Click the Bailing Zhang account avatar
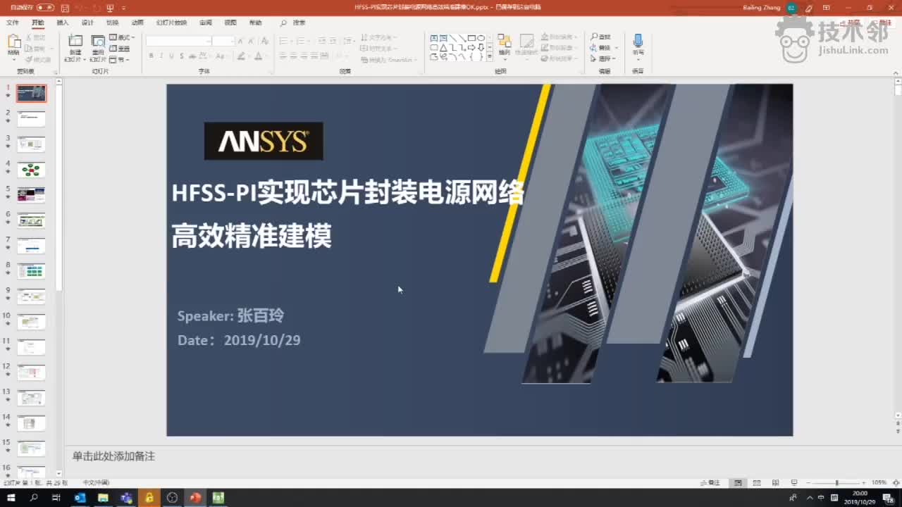This screenshot has height=507, width=902. point(791,8)
